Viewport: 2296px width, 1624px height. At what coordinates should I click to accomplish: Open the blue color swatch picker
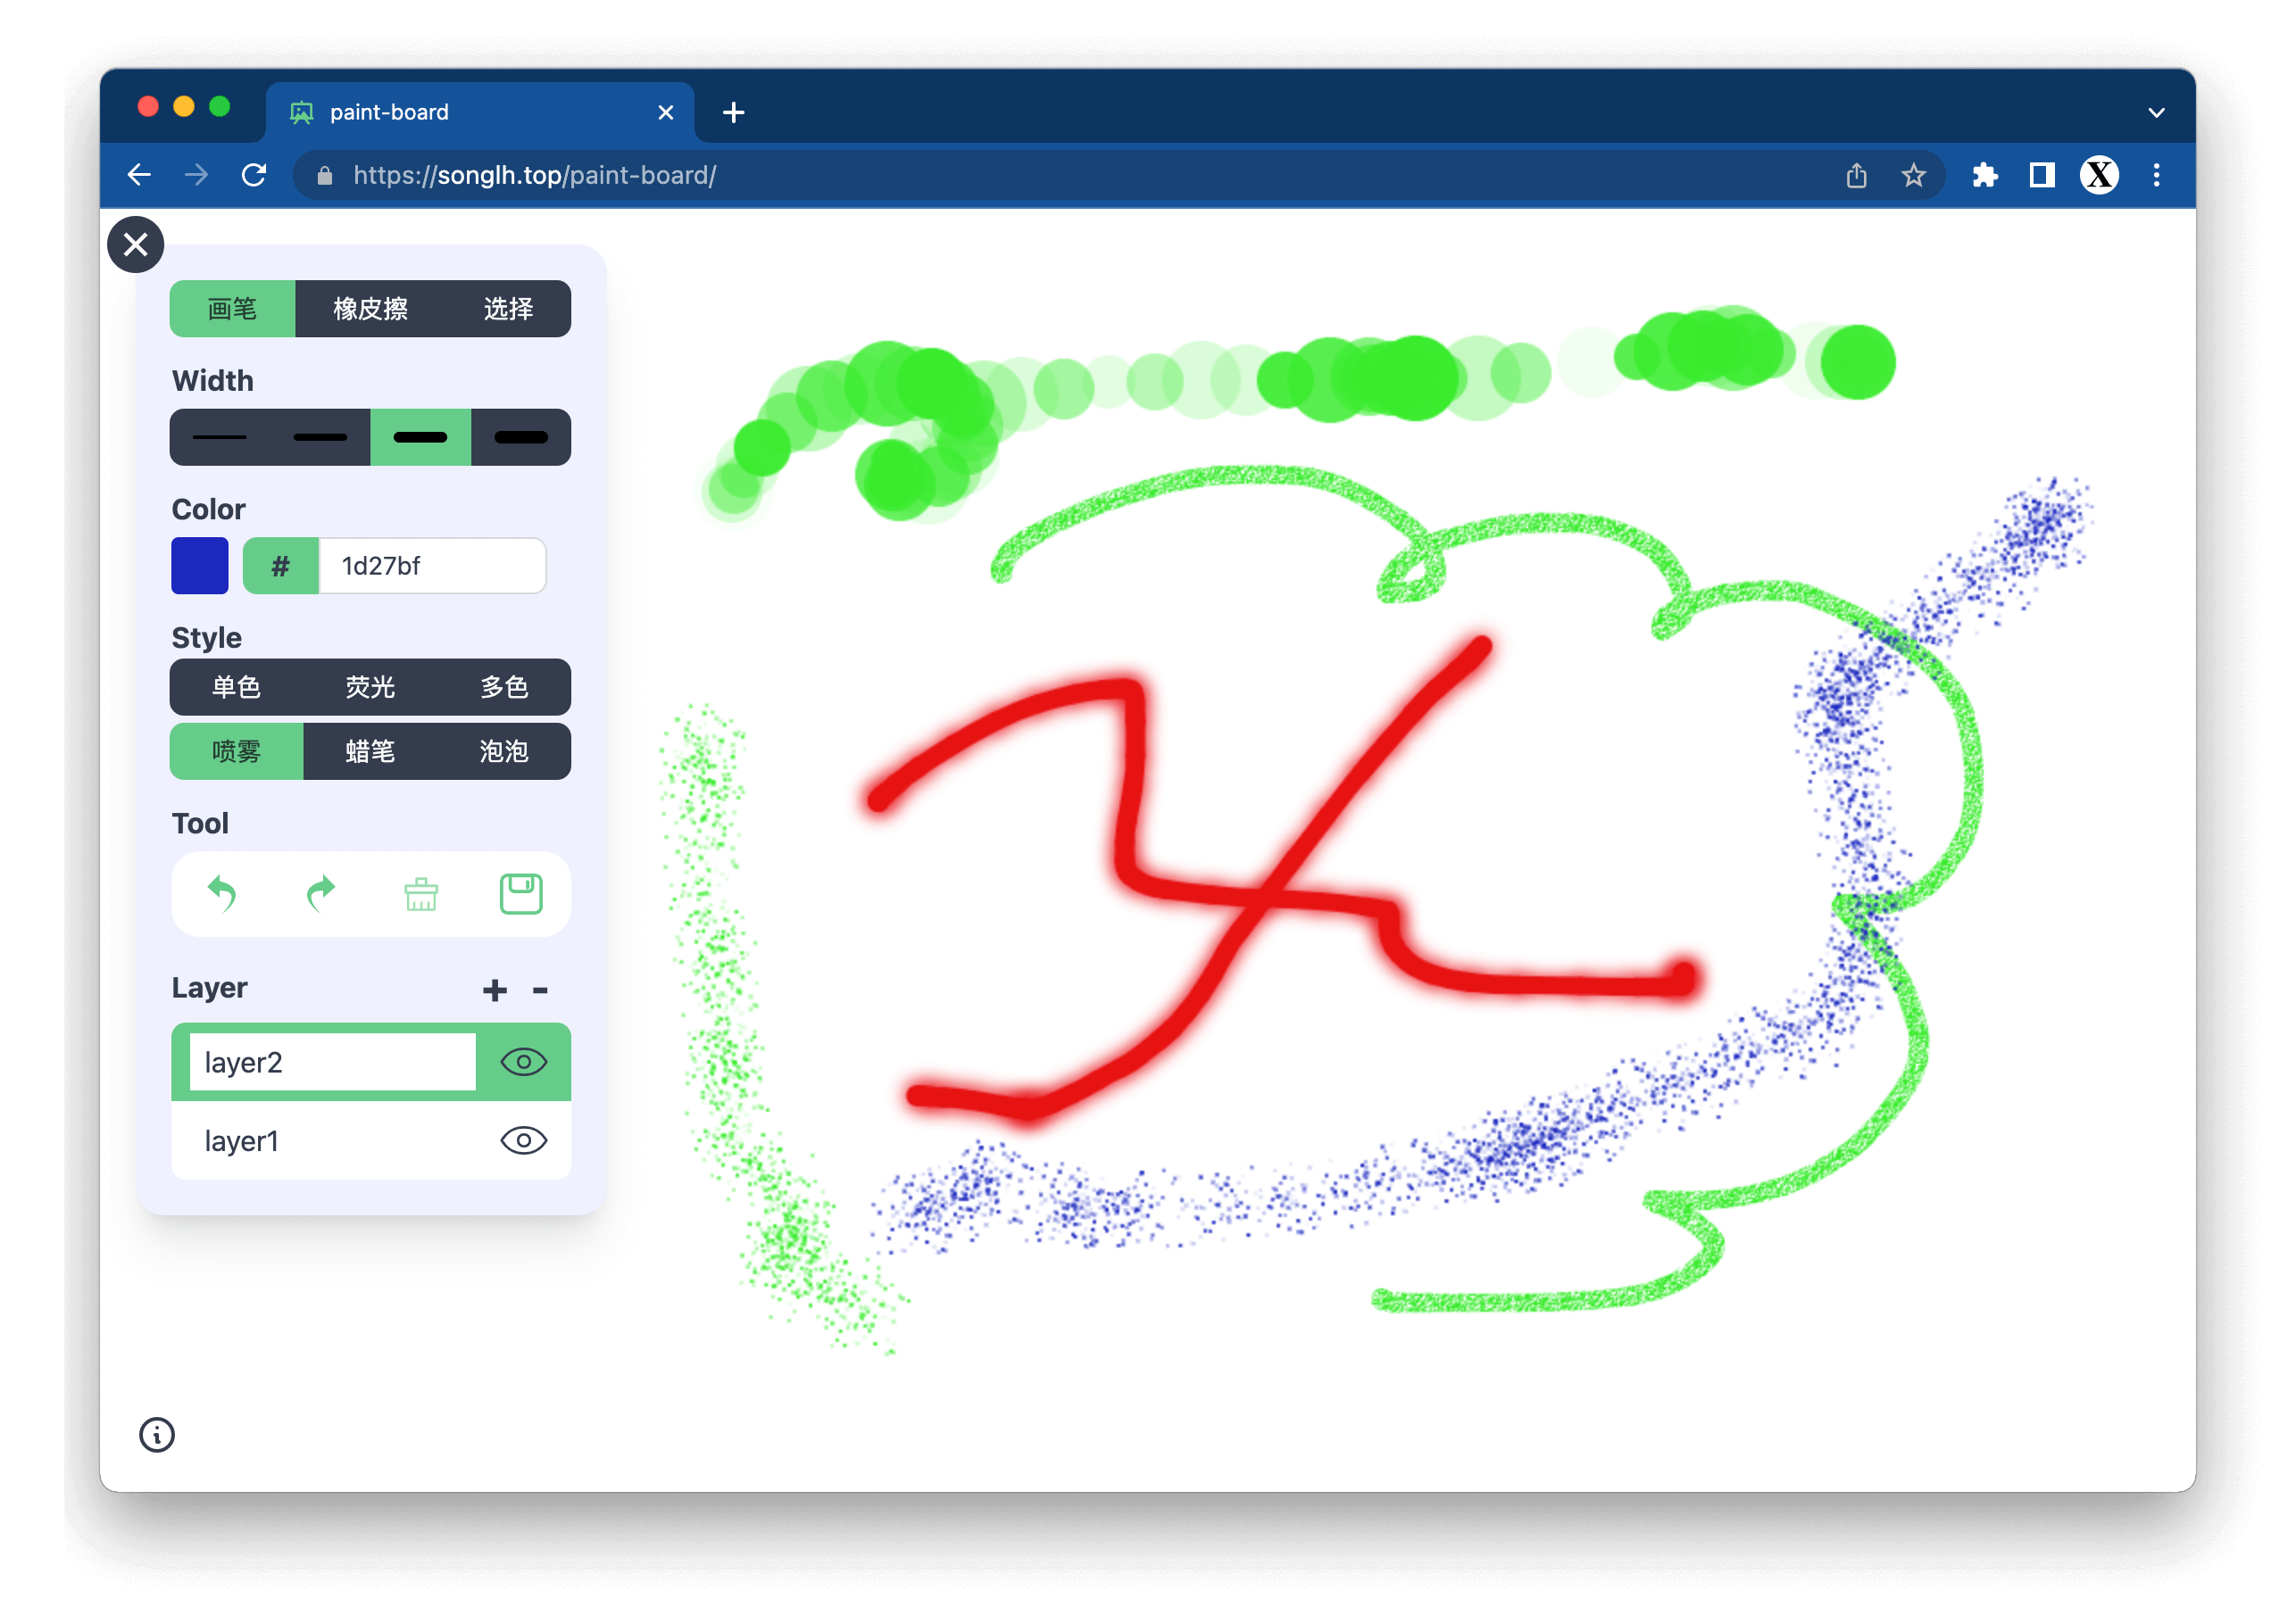(x=200, y=566)
